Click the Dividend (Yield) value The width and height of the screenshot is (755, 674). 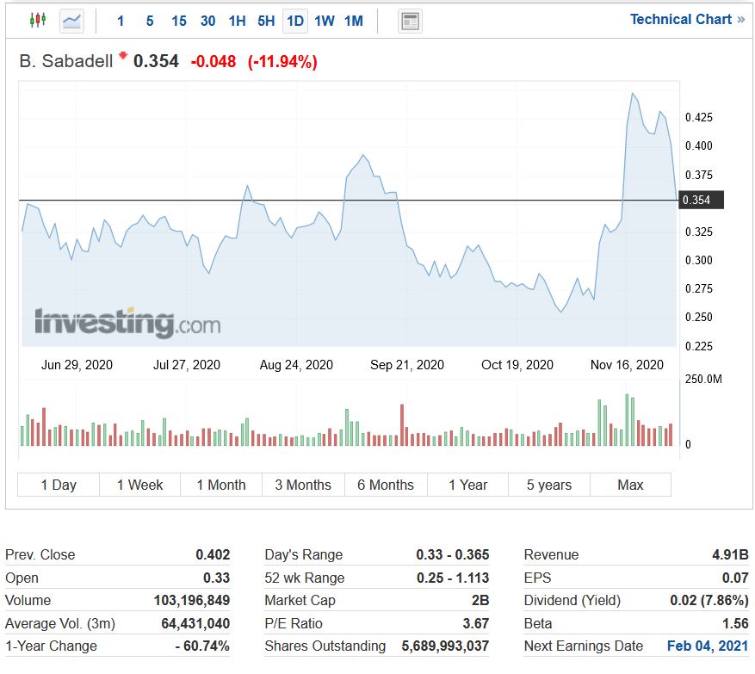click(x=709, y=600)
